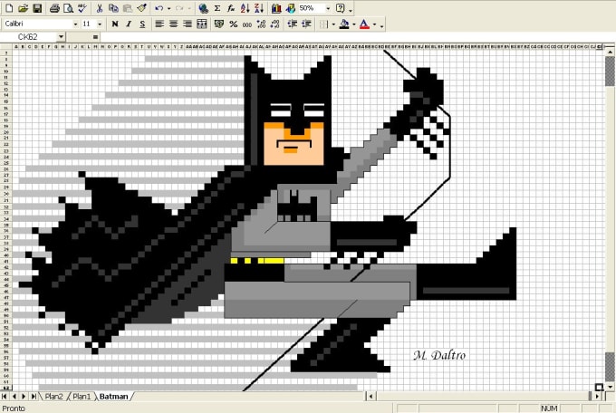Open the fill color dropdown arrow
616x413 pixels.
pos(354,24)
